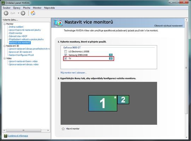This screenshot has height=141, width=191.
Task: Collapse the Monitor tree section
Action: [x=5, y=24]
